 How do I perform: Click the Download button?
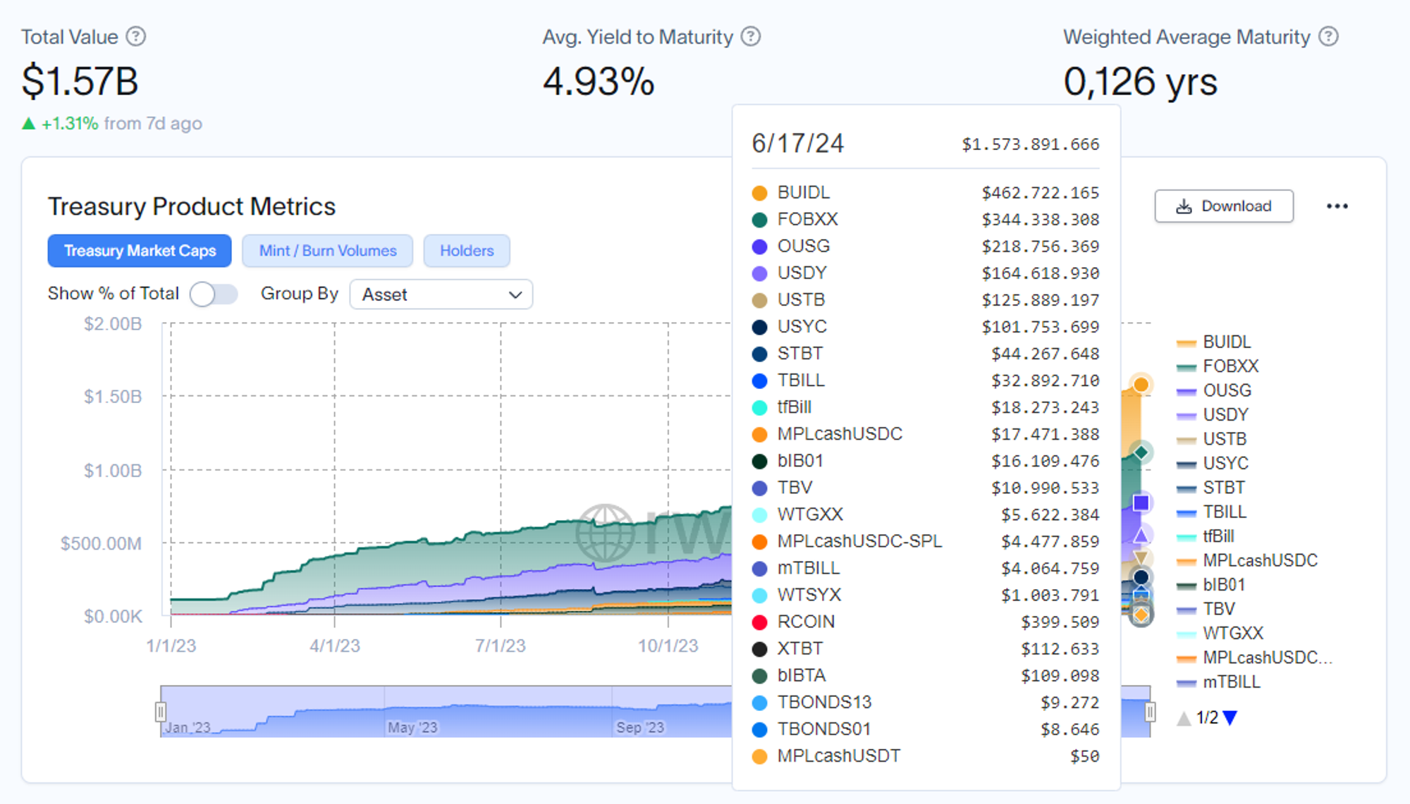click(x=1224, y=206)
